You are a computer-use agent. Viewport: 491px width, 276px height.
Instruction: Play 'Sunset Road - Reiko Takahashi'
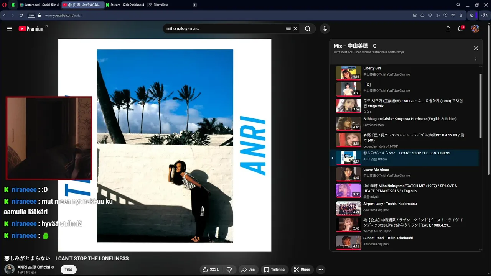(x=405, y=242)
